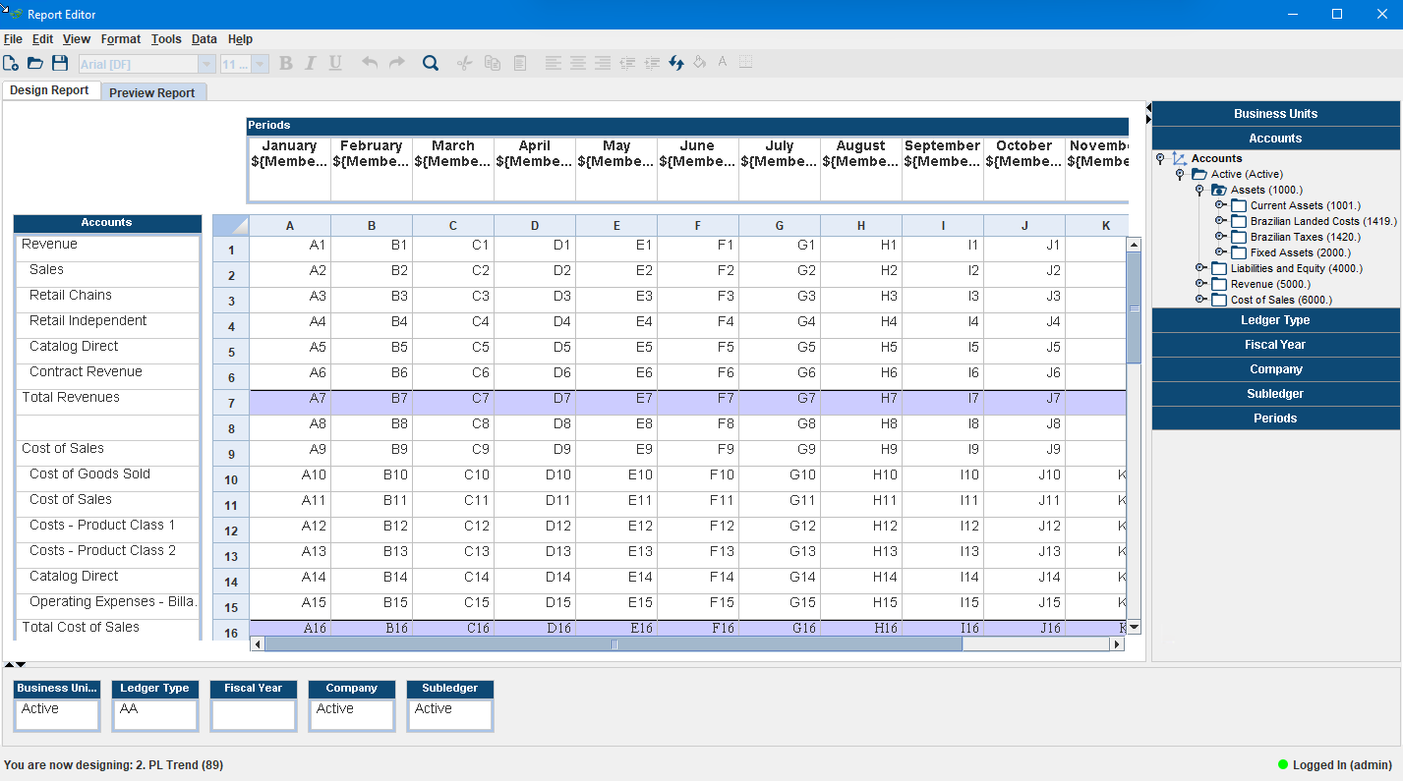The image size is (1403, 781).
Task: Click the refresh data icon
Action: tap(675, 62)
